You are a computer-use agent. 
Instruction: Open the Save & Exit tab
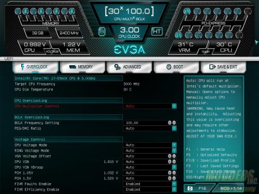click(x=223, y=67)
